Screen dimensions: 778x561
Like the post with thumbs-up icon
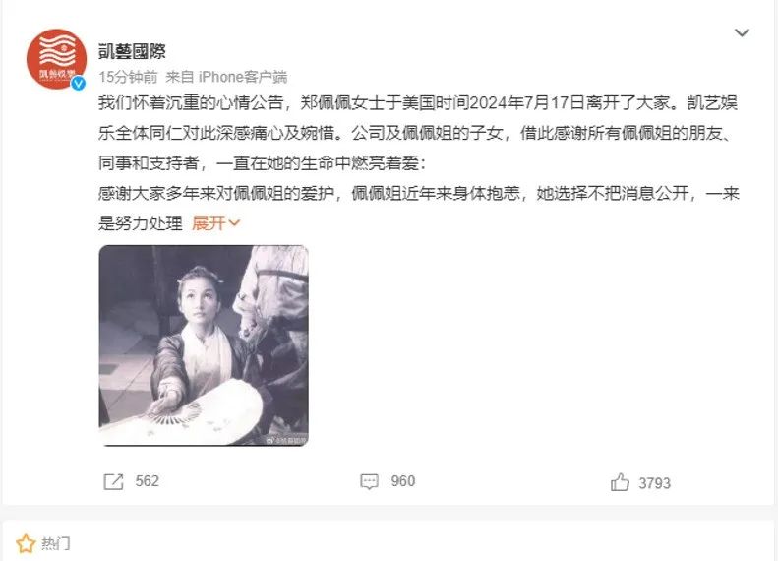(620, 482)
